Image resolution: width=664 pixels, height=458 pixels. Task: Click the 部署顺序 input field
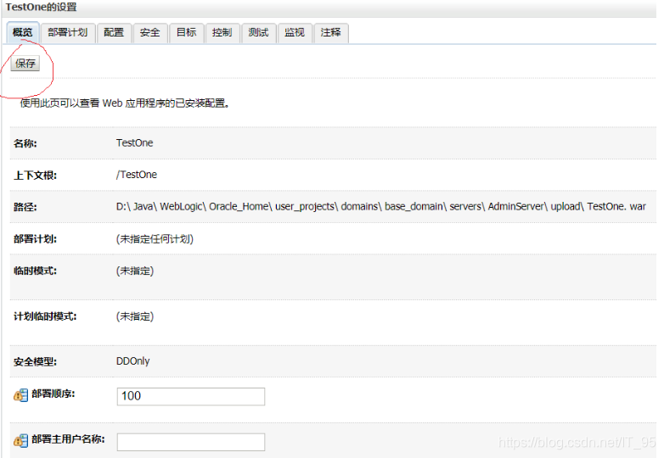click(191, 396)
